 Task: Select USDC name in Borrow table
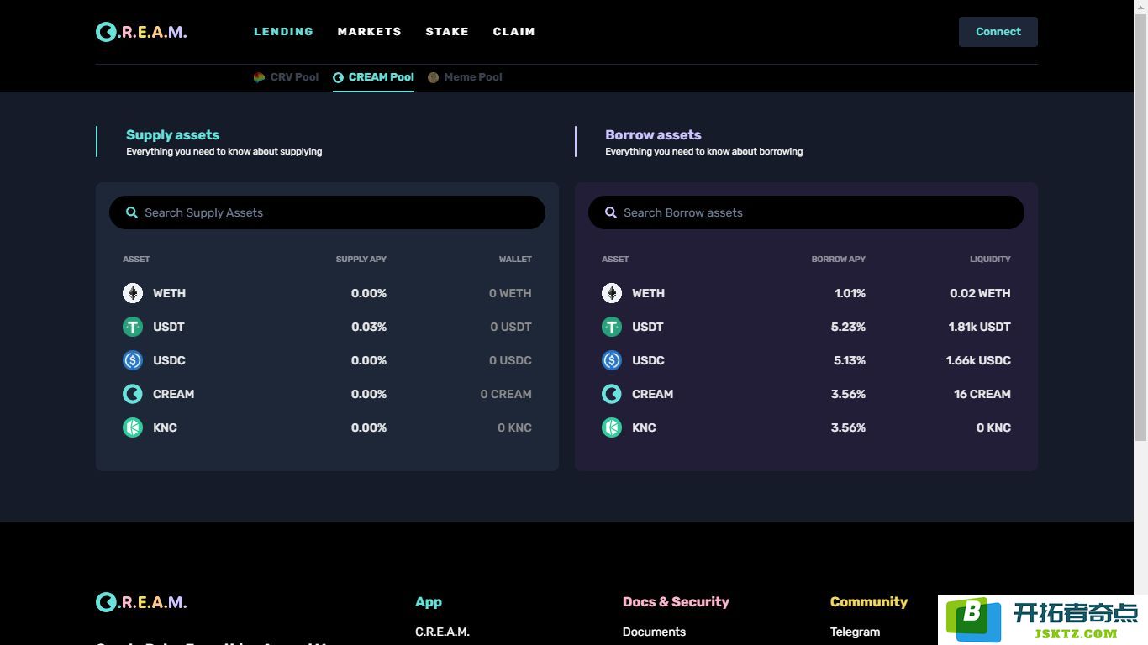pyautogui.click(x=648, y=360)
